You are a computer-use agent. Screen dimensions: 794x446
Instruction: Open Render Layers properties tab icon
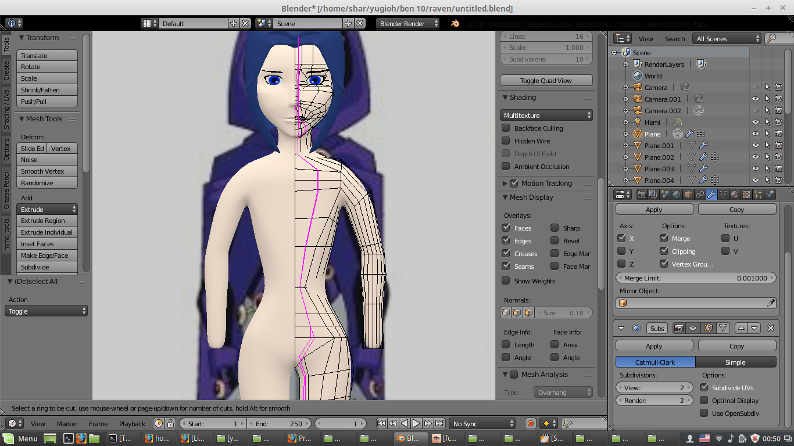tap(654, 195)
